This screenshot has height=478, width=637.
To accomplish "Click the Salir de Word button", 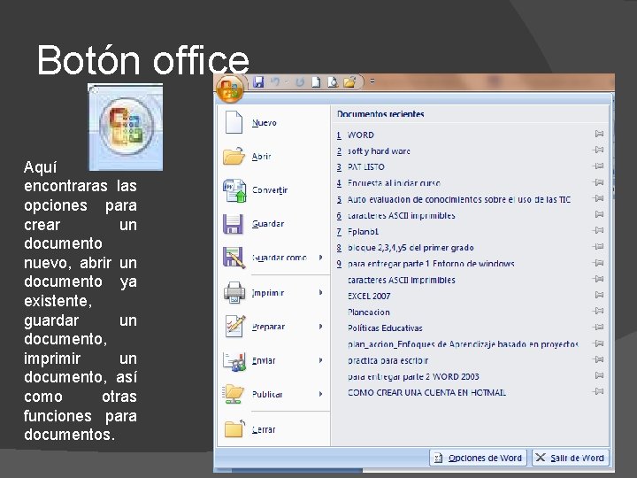I will click(x=571, y=459).
